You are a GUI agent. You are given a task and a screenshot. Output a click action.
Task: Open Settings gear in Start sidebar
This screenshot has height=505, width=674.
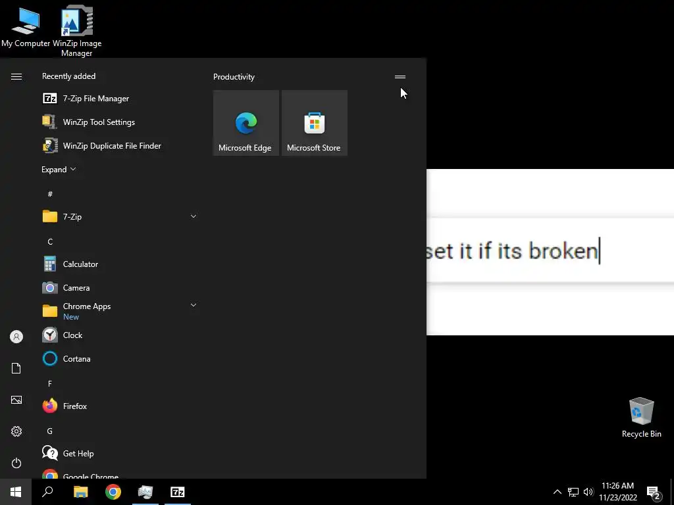(16, 431)
